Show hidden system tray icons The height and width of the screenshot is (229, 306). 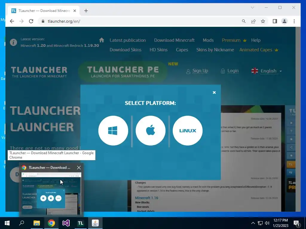[x=253, y=223]
